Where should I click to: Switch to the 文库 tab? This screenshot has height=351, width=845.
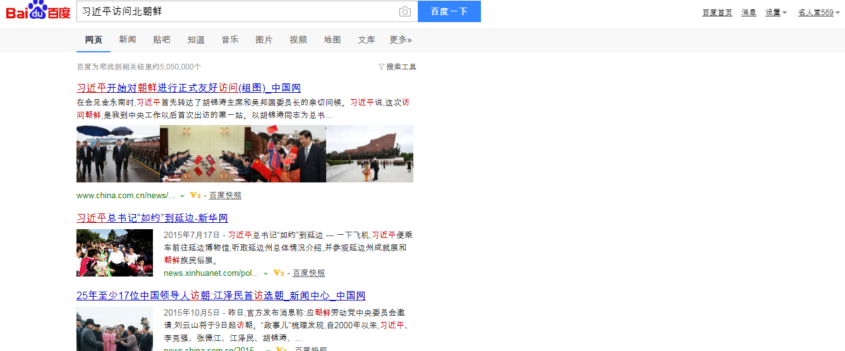pyautogui.click(x=367, y=40)
